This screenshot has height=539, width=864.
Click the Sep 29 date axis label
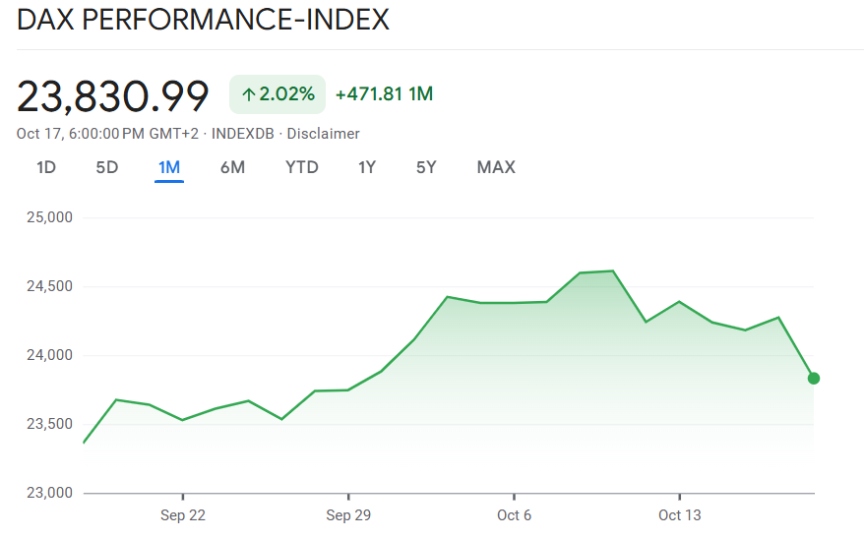[x=348, y=515]
